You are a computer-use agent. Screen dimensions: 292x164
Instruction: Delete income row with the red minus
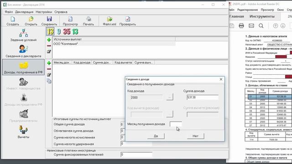click(49, 69)
